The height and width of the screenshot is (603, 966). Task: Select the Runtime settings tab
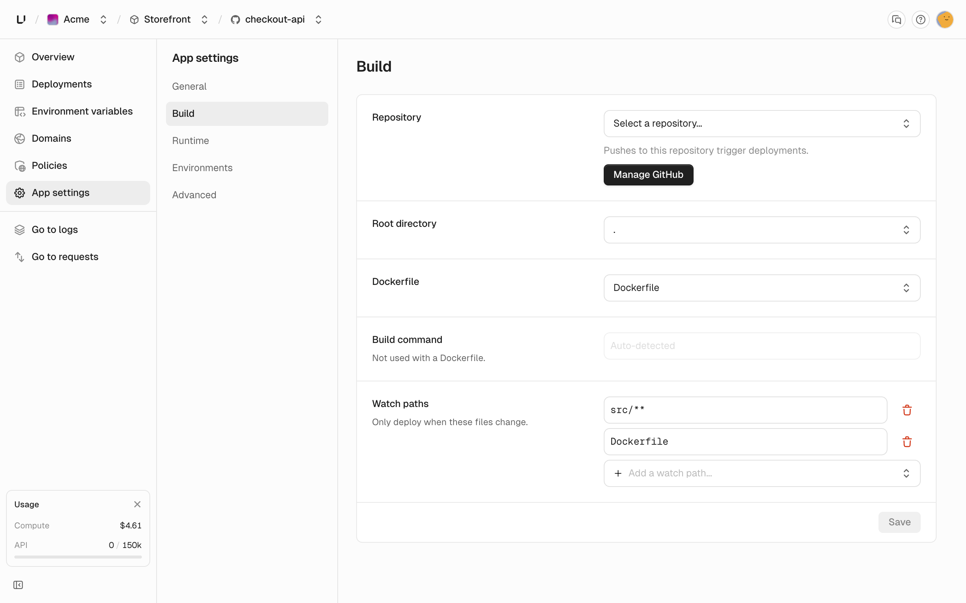[247, 141]
